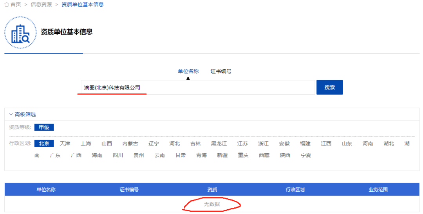Switch to the 证书编号 search tab
The image size is (423, 214).
[x=221, y=71]
